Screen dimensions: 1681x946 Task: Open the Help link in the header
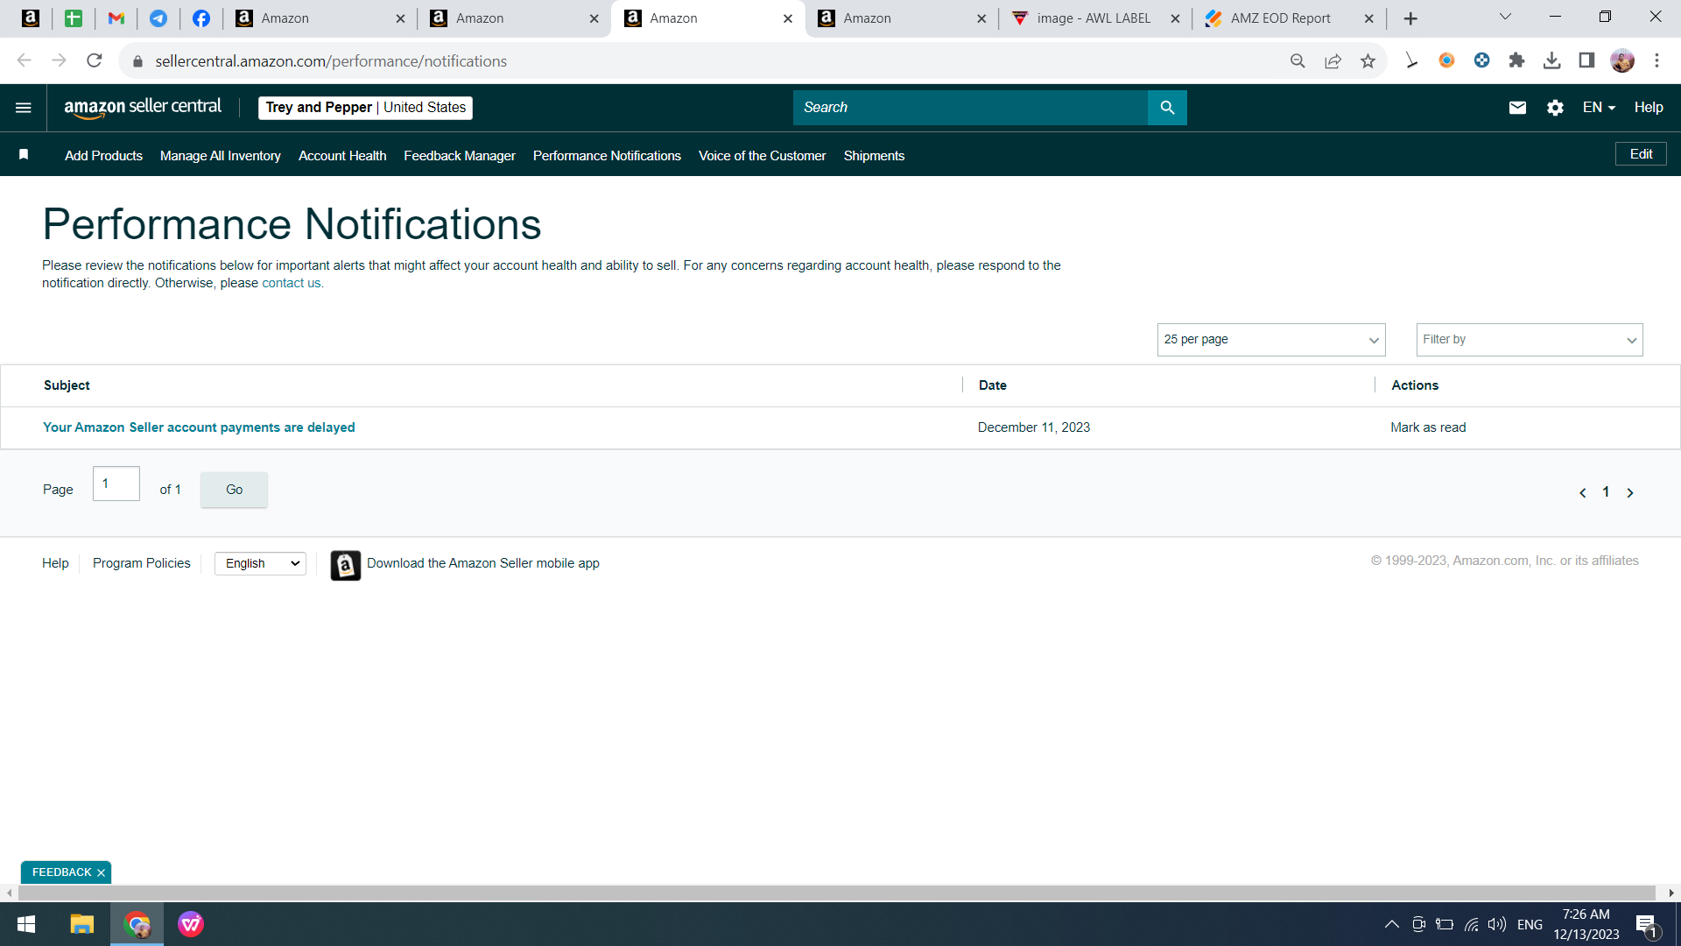tap(1649, 108)
